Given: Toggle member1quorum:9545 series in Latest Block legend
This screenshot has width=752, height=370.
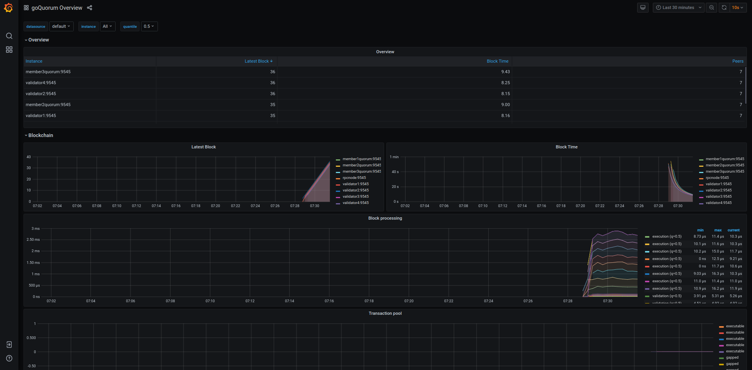Looking at the screenshot, I should click(x=361, y=159).
